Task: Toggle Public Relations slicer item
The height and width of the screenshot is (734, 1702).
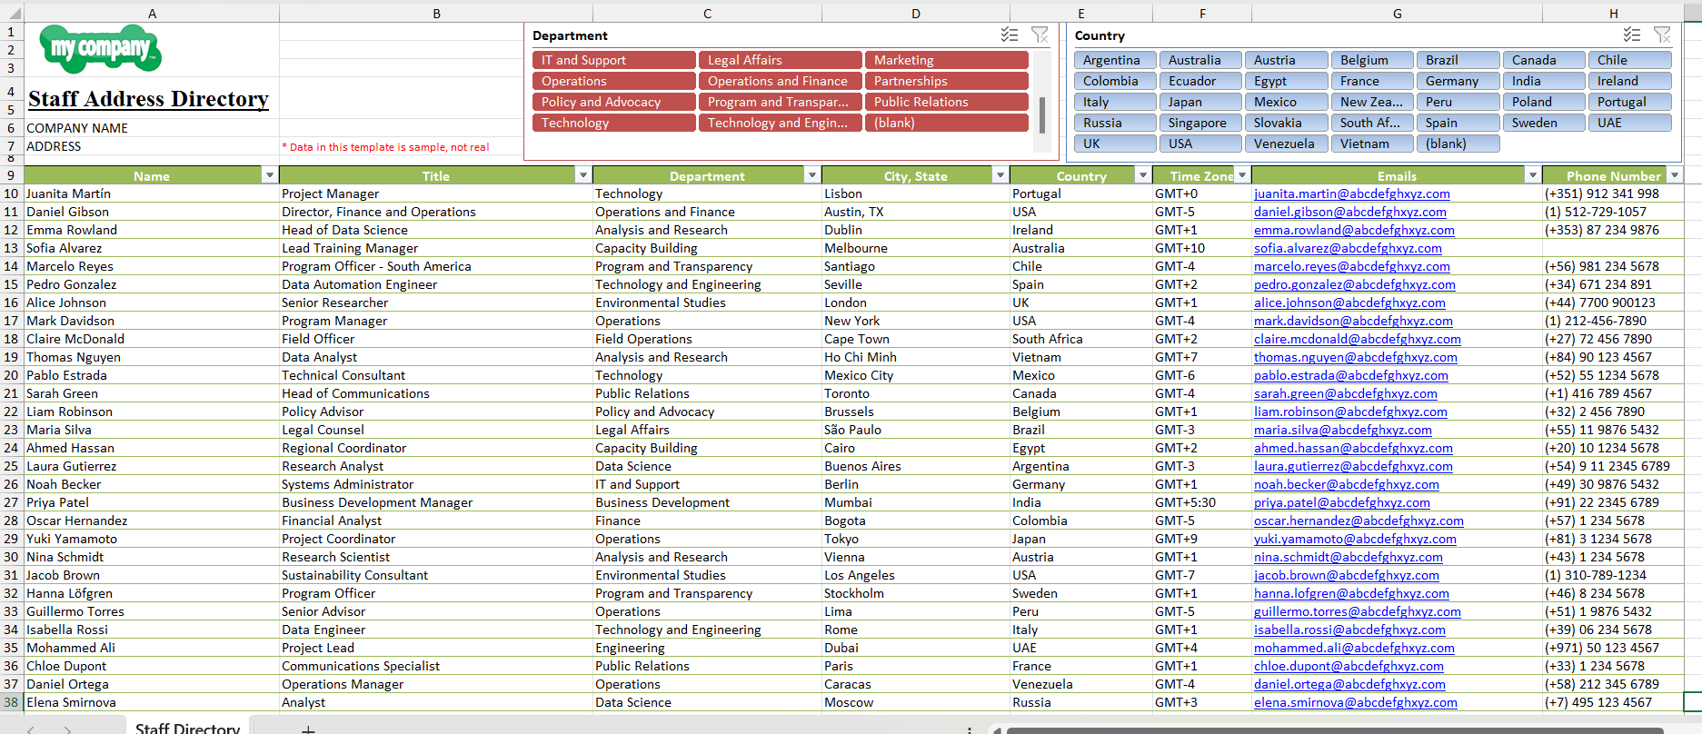Action: (x=946, y=102)
